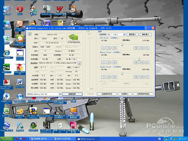
Task: Click GPU Clock +20 button
Action: click(x=136, y=48)
